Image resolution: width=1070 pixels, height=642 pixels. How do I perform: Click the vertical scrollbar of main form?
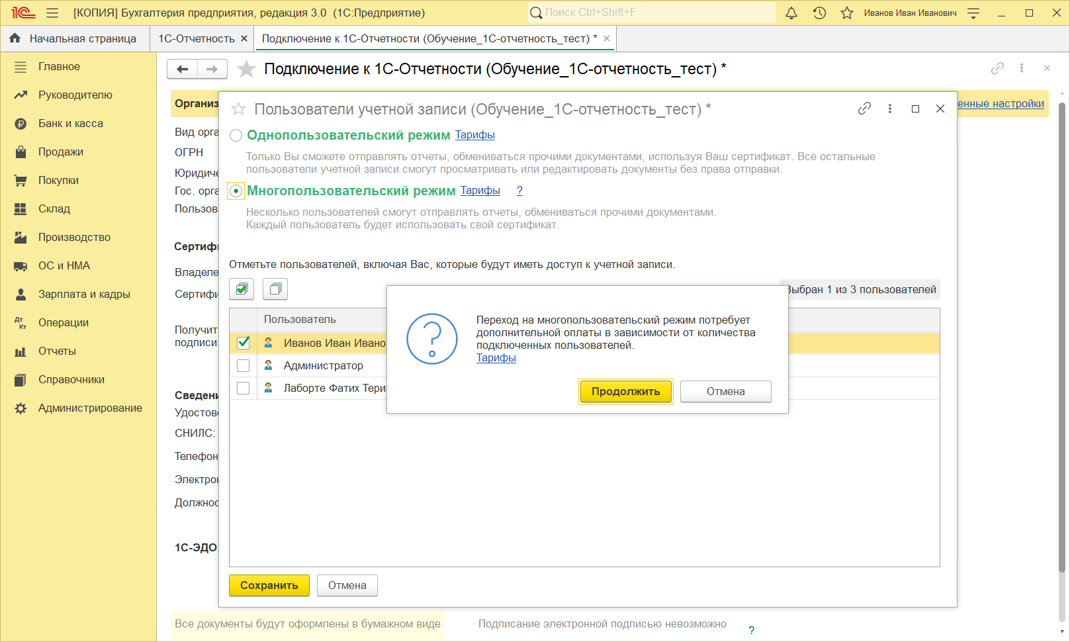pyautogui.click(x=1062, y=338)
